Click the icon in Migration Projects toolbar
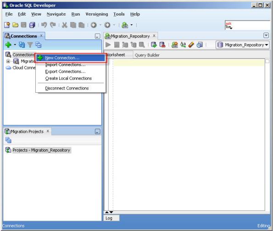273x231 pixels. [x=8, y=140]
